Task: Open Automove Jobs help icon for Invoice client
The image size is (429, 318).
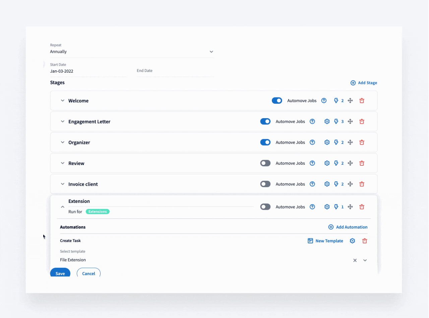Action: coord(312,184)
